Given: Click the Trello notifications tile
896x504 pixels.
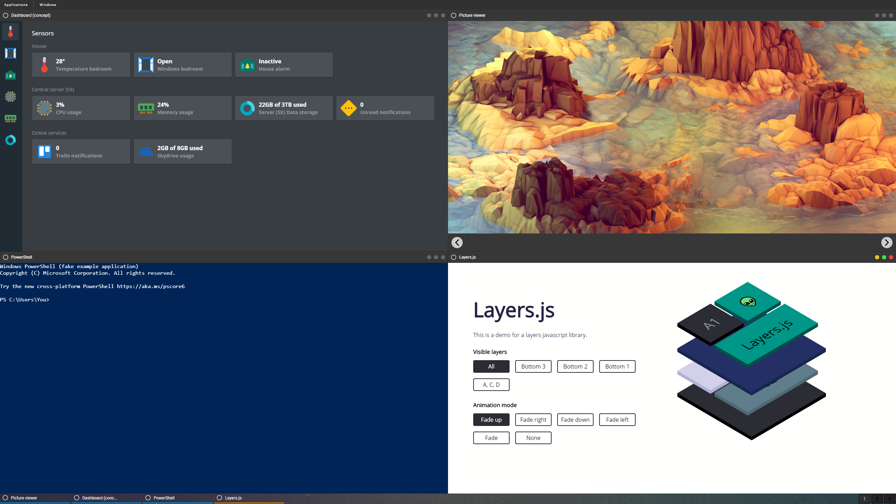Looking at the screenshot, I should [81, 152].
